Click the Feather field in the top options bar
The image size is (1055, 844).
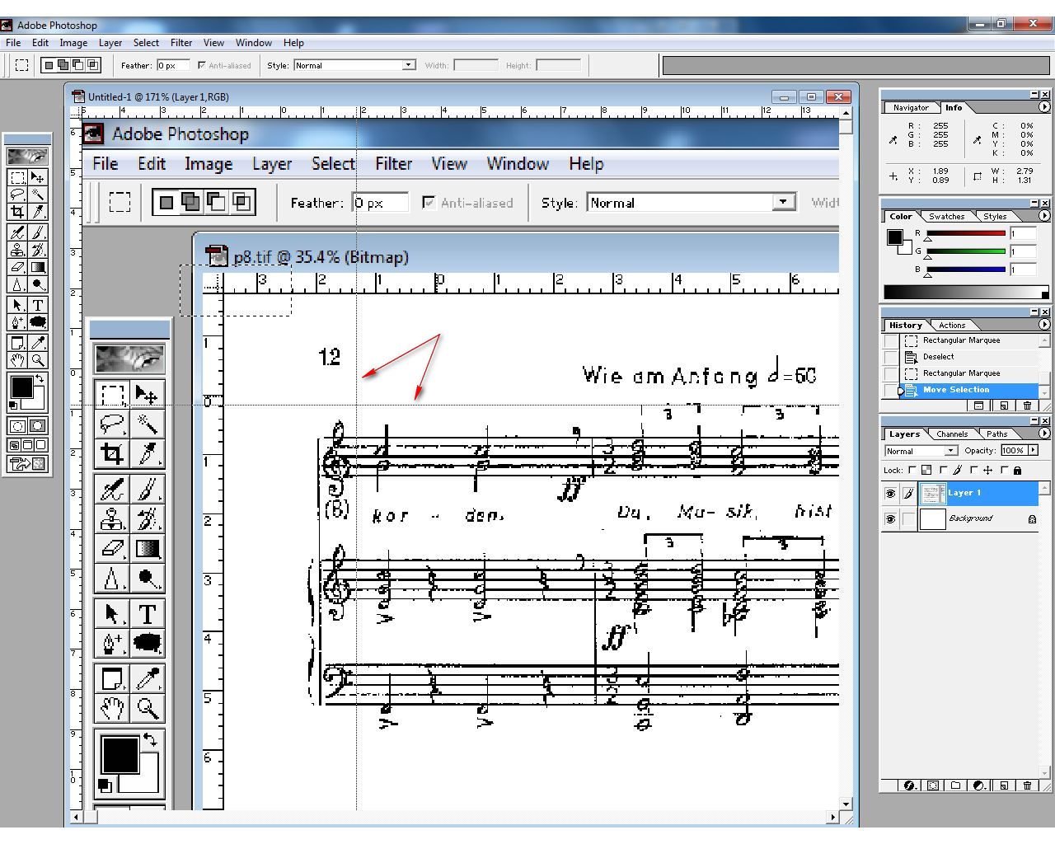173,65
